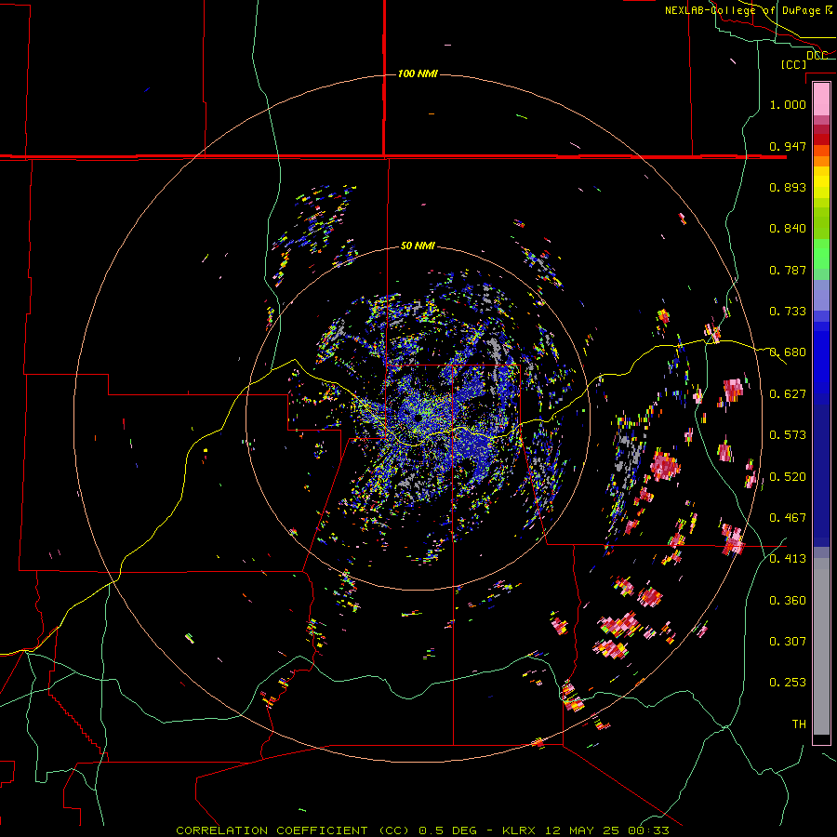Click the 100 NMI range ring label
This screenshot has height=837, width=837.
point(418,73)
